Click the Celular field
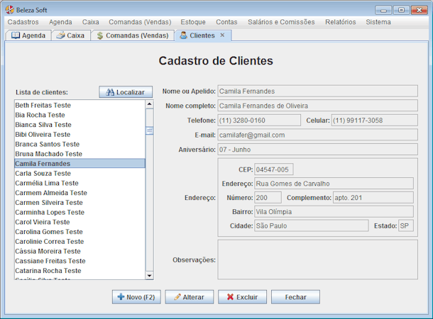 [375, 121]
